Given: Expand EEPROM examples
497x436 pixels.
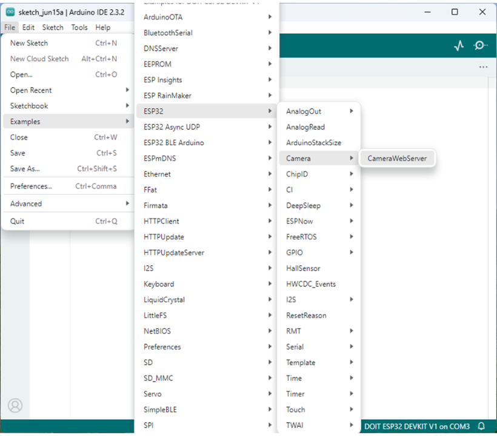Looking at the screenshot, I should 207,64.
